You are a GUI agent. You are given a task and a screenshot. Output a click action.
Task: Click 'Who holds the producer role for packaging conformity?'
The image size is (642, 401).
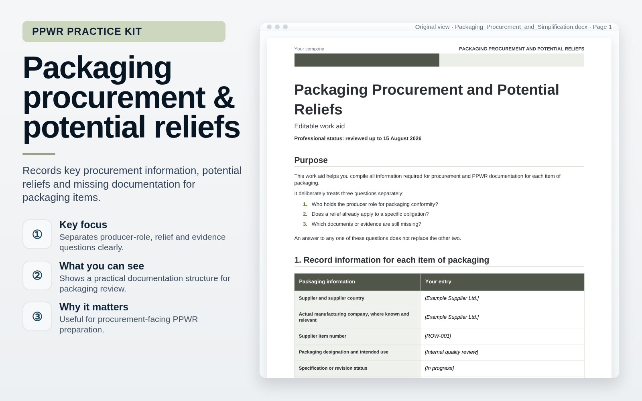(375, 204)
